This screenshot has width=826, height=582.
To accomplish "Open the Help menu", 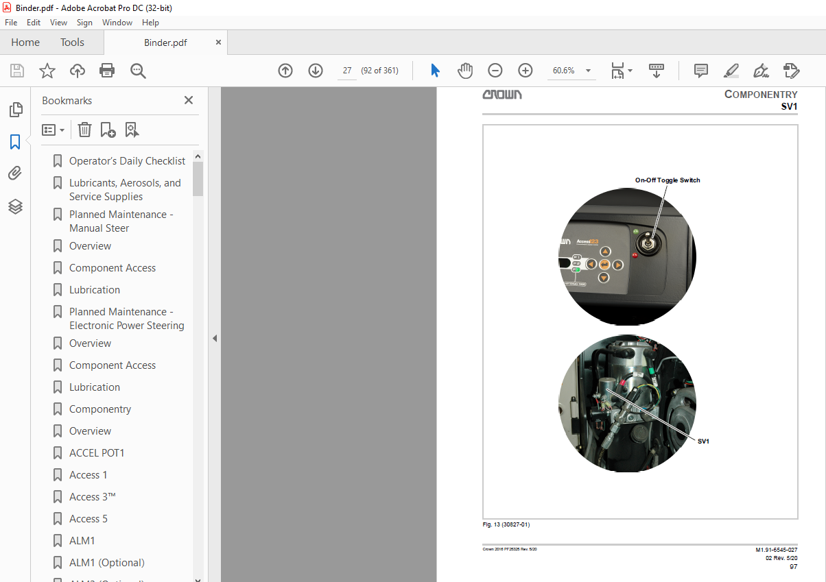I will (x=150, y=23).
